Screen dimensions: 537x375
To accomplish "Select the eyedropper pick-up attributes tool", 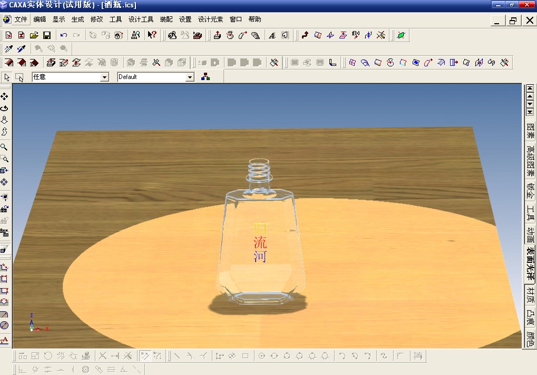I will pyautogui.click(x=8, y=49).
